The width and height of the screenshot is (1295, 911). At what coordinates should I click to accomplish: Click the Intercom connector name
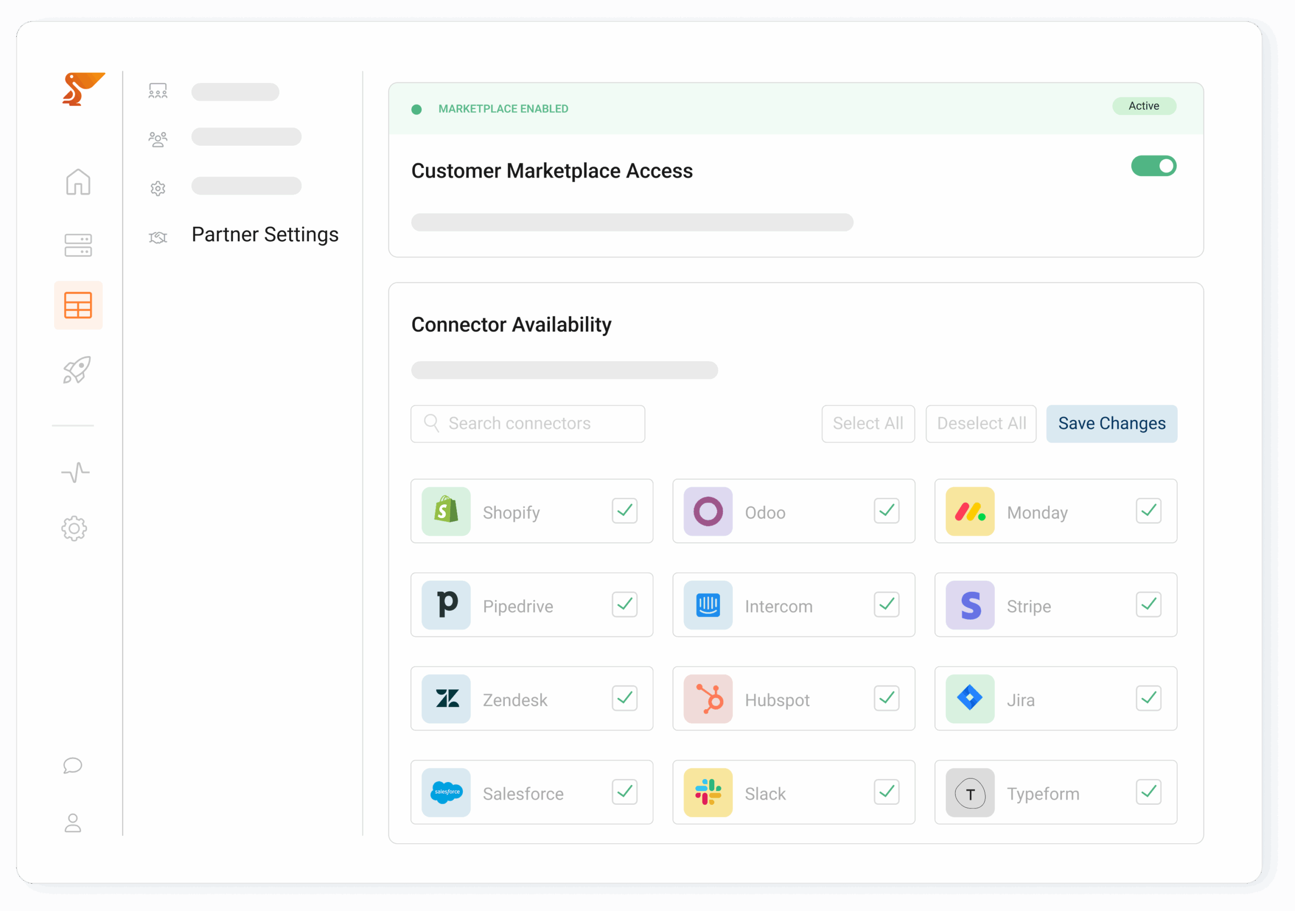[779, 606]
